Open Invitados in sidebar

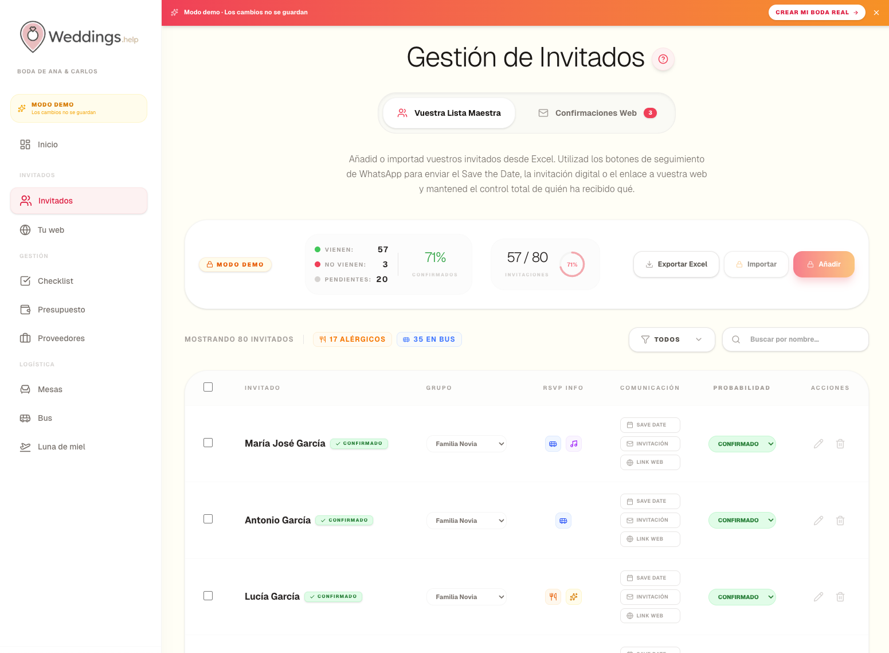click(79, 201)
